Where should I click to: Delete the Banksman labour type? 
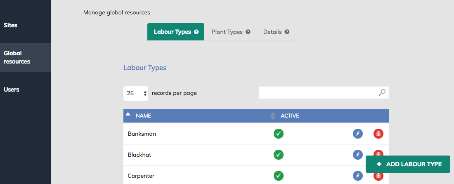[378, 134]
